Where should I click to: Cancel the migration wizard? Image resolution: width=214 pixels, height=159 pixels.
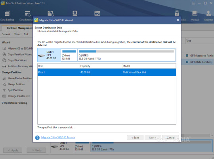pyautogui.click(x=170, y=138)
